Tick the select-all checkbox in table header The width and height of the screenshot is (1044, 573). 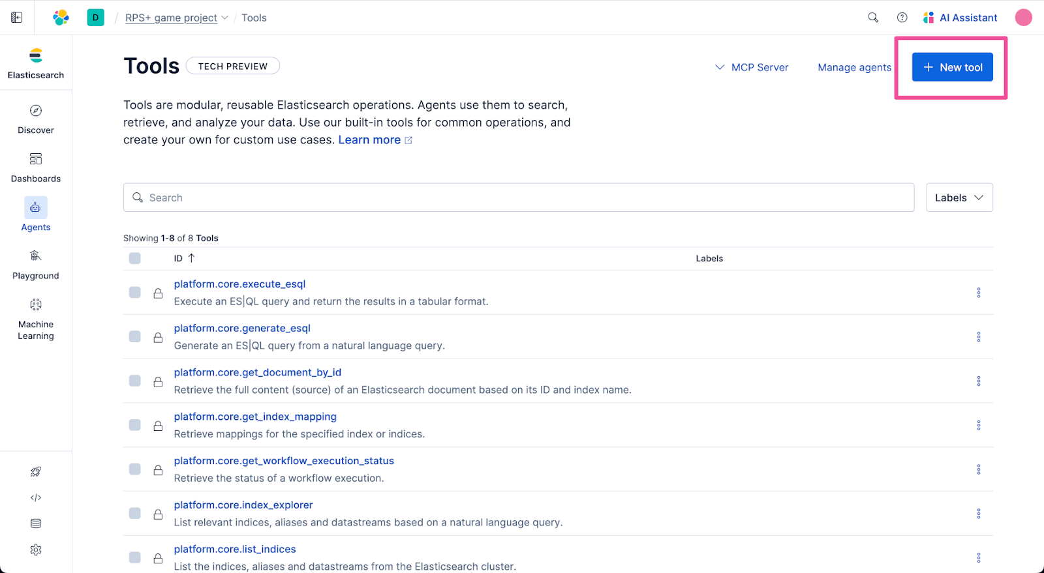click(135, 258)
